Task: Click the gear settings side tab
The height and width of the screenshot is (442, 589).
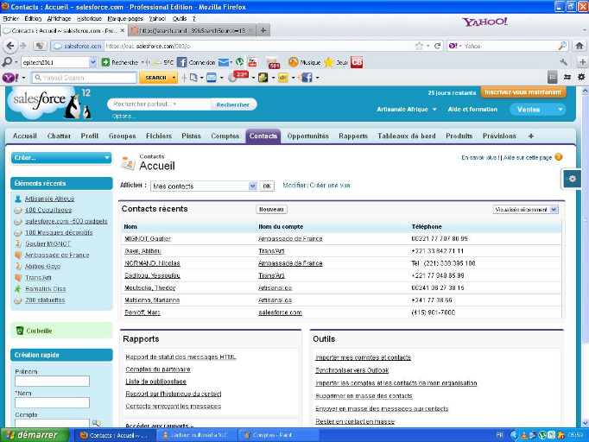Action: (x=573, y=178)
